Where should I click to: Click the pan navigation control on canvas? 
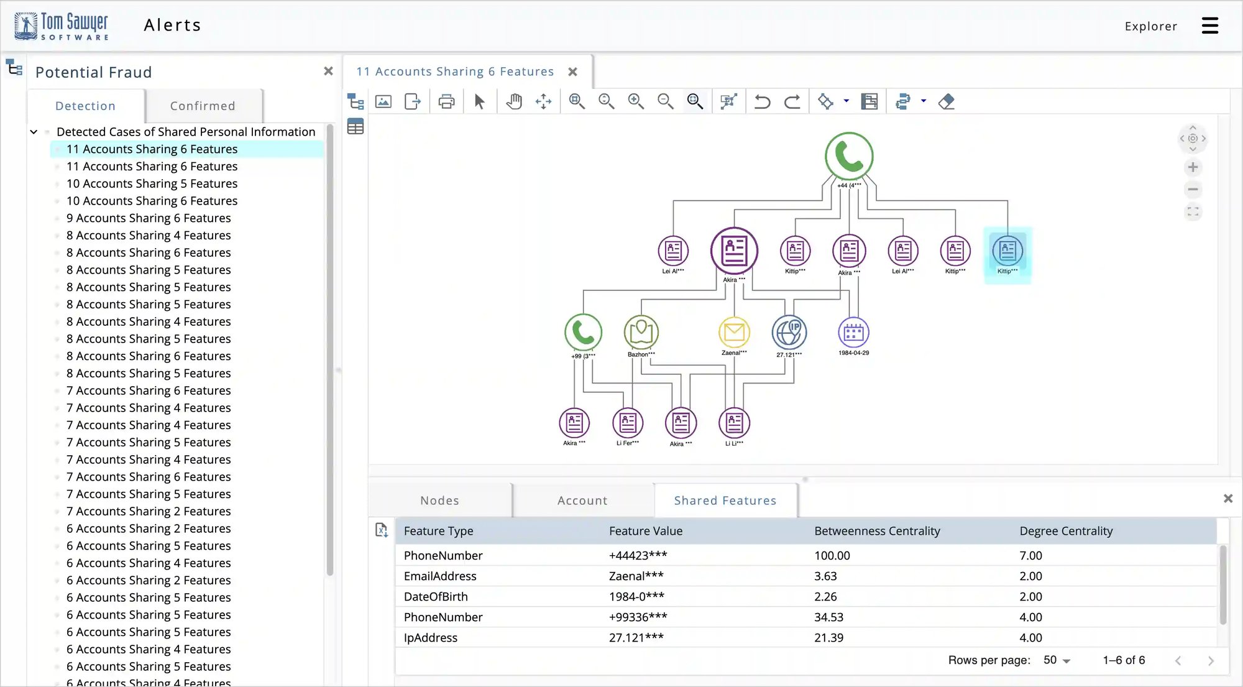click(x=1193, y=139)
